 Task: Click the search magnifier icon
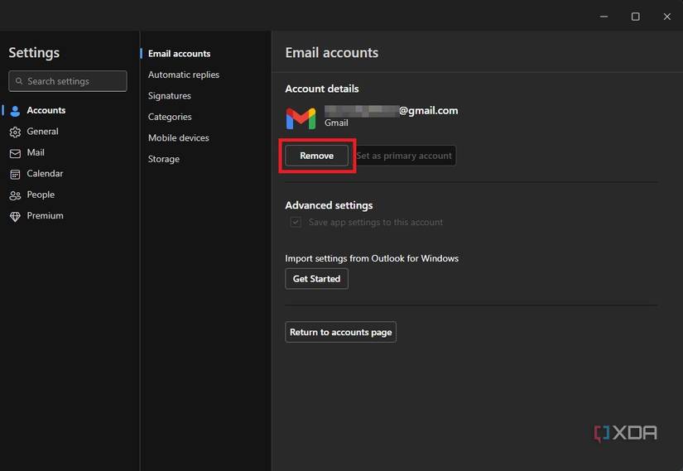pos(18,81)
